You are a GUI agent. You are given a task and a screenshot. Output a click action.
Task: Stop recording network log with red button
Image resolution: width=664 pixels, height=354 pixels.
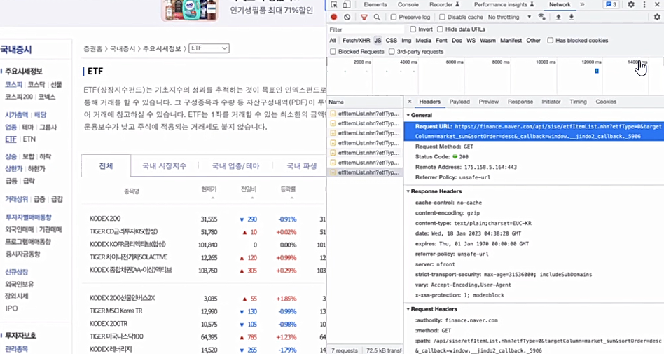333,17
